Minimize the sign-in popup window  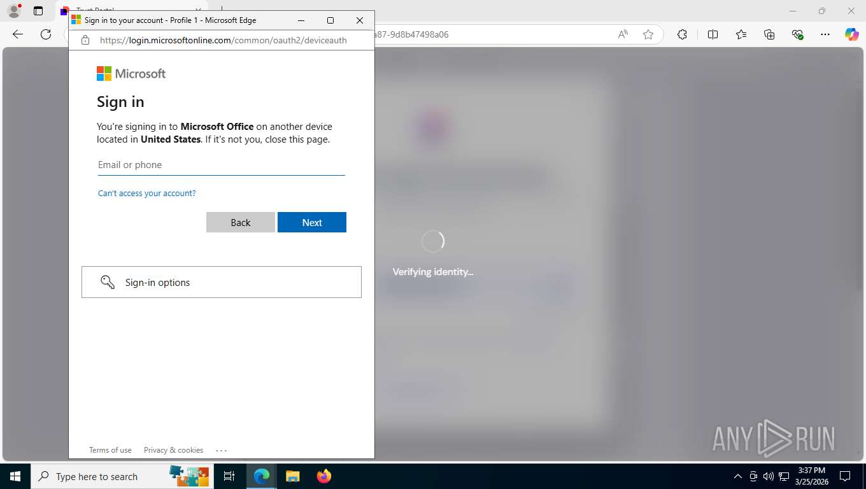301,20
